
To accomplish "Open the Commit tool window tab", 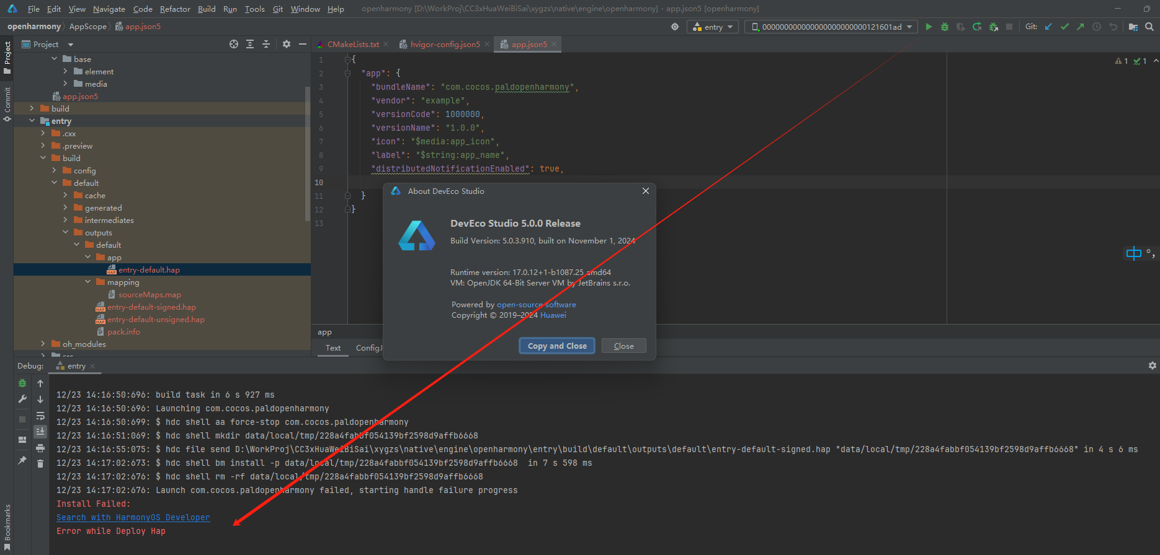I will click(x=7, y=103).
